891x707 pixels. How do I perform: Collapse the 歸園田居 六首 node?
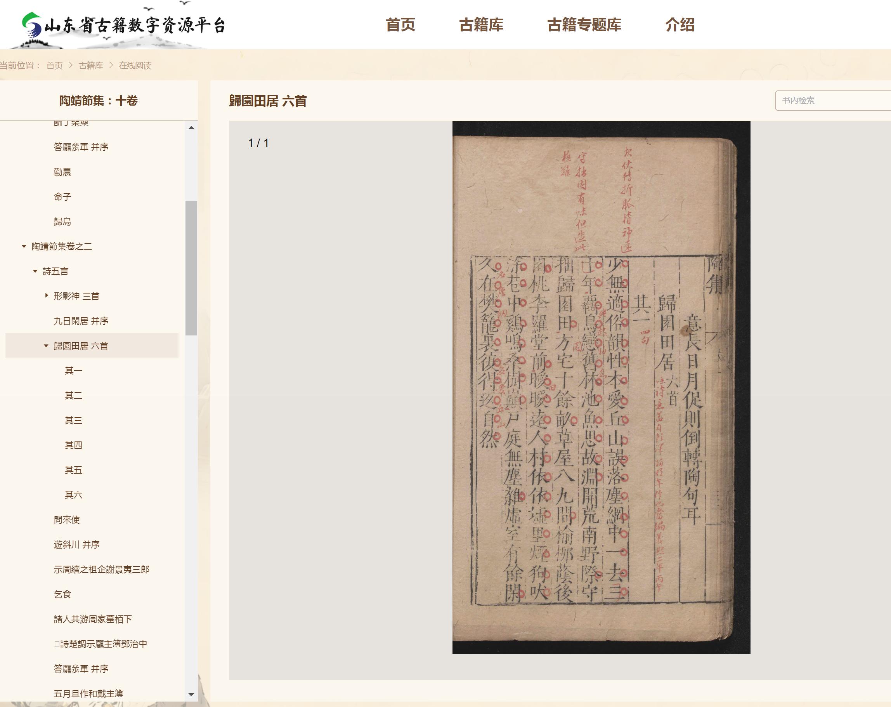pyautogui.click(x=46, y=346)
